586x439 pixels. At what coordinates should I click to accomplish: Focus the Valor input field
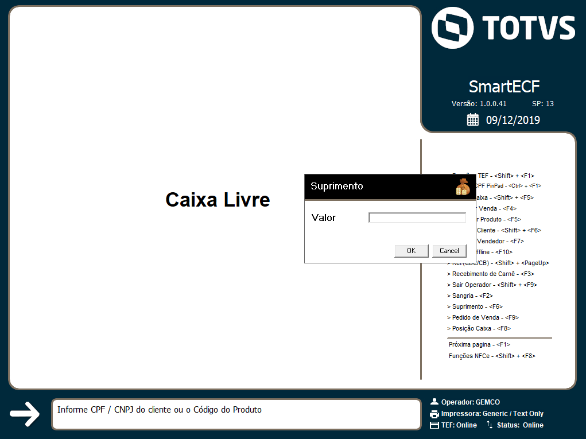417,217
